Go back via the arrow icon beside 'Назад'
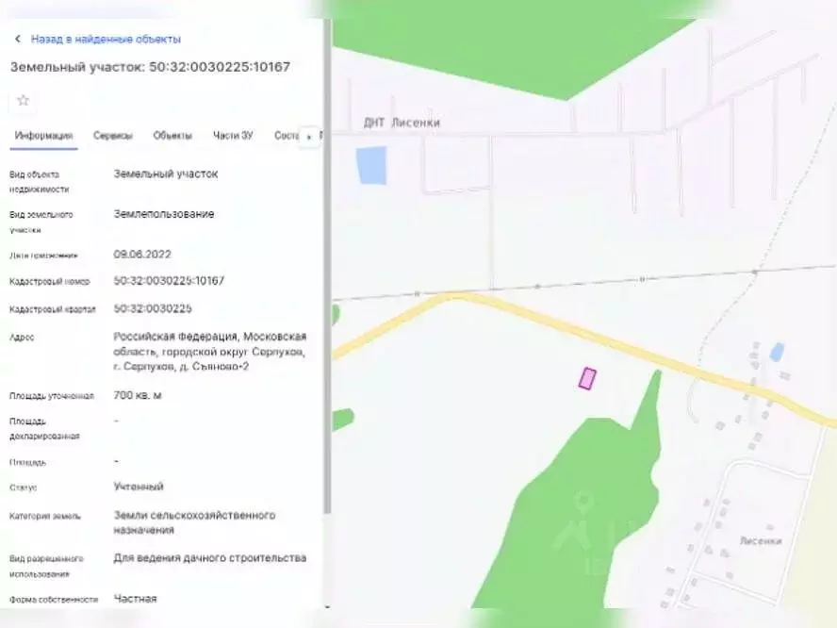The height and width of the screenshot is (628, 837). [18, 39]
